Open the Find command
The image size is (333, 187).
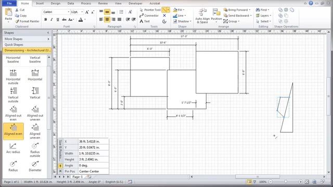pyautogui.click(x=262, y=10)
